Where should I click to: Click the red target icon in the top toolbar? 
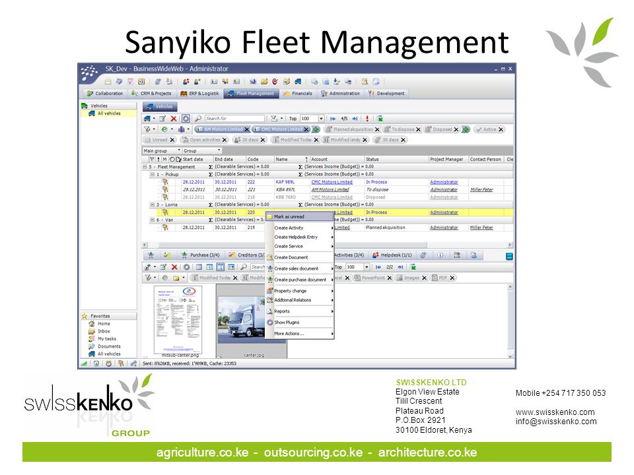tap(275, 82)
